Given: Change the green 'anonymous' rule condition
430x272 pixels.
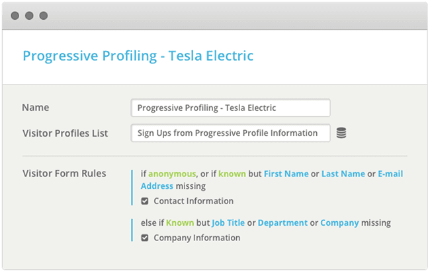Looking at the screenshot, I should (172, 174).
